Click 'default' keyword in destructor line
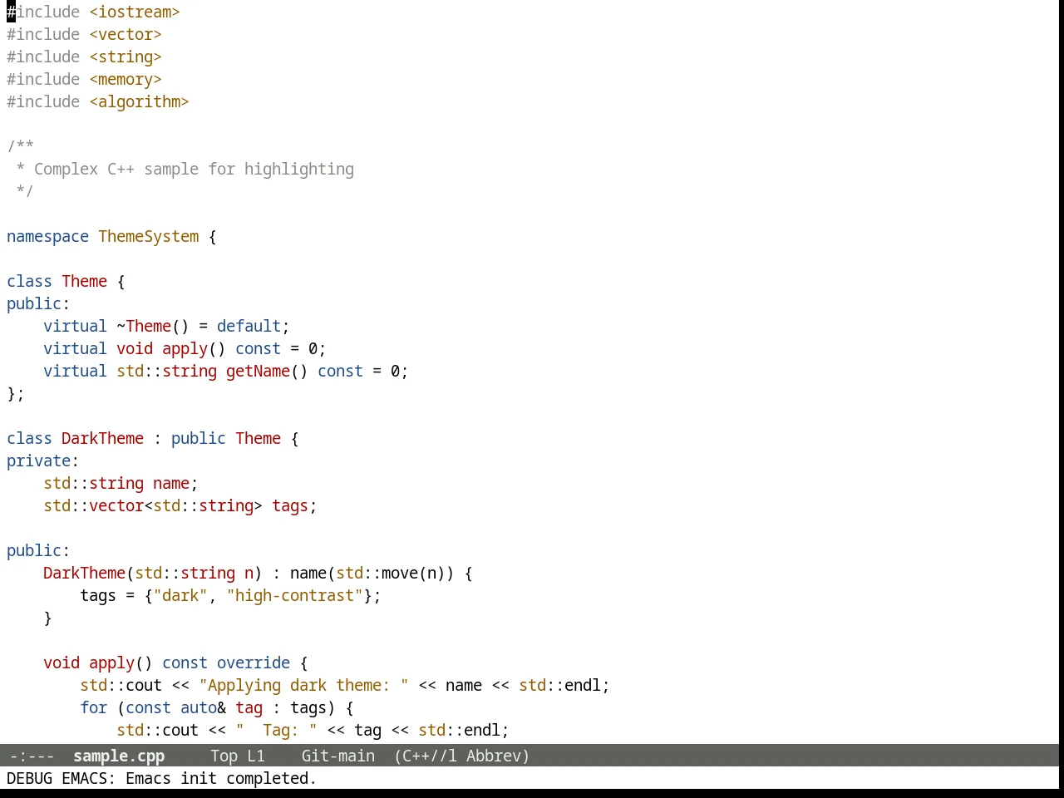The height and width of the screenshot is (798, 1064). point(249,326)
